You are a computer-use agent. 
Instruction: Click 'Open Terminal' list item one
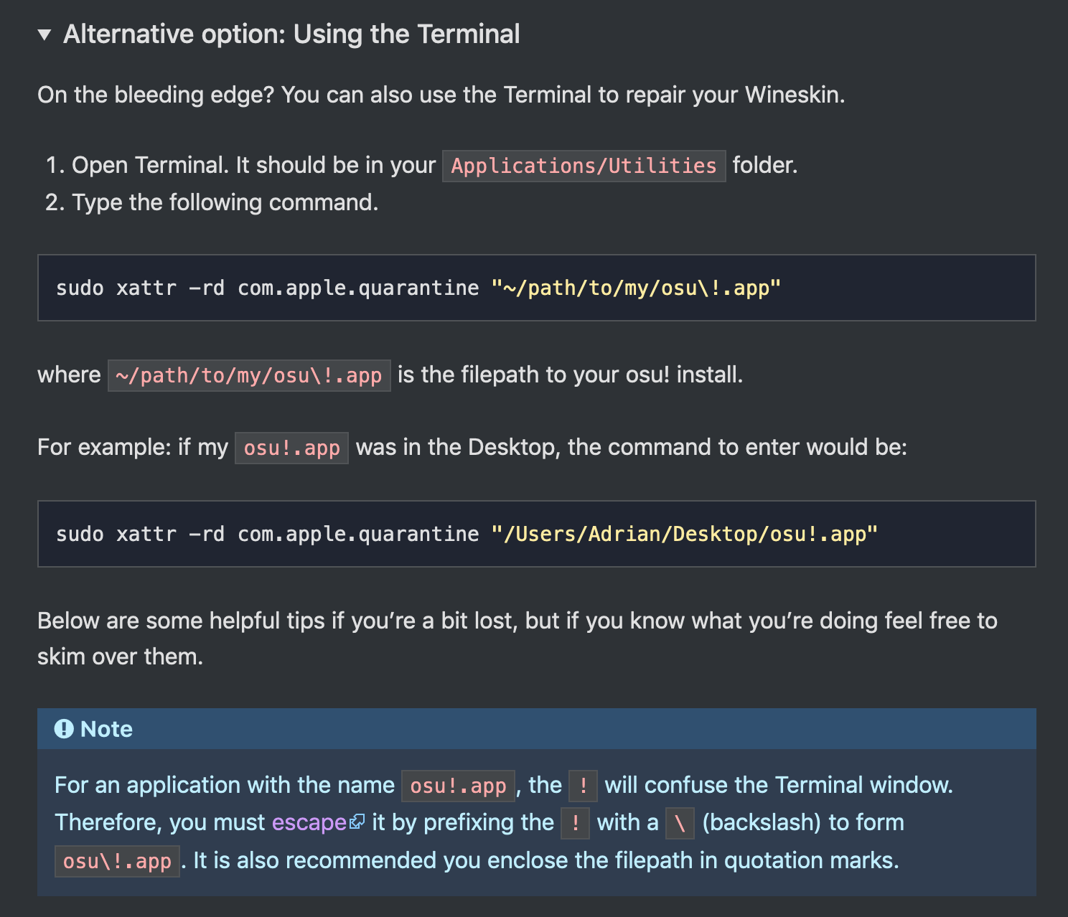[x=421, y=165]
